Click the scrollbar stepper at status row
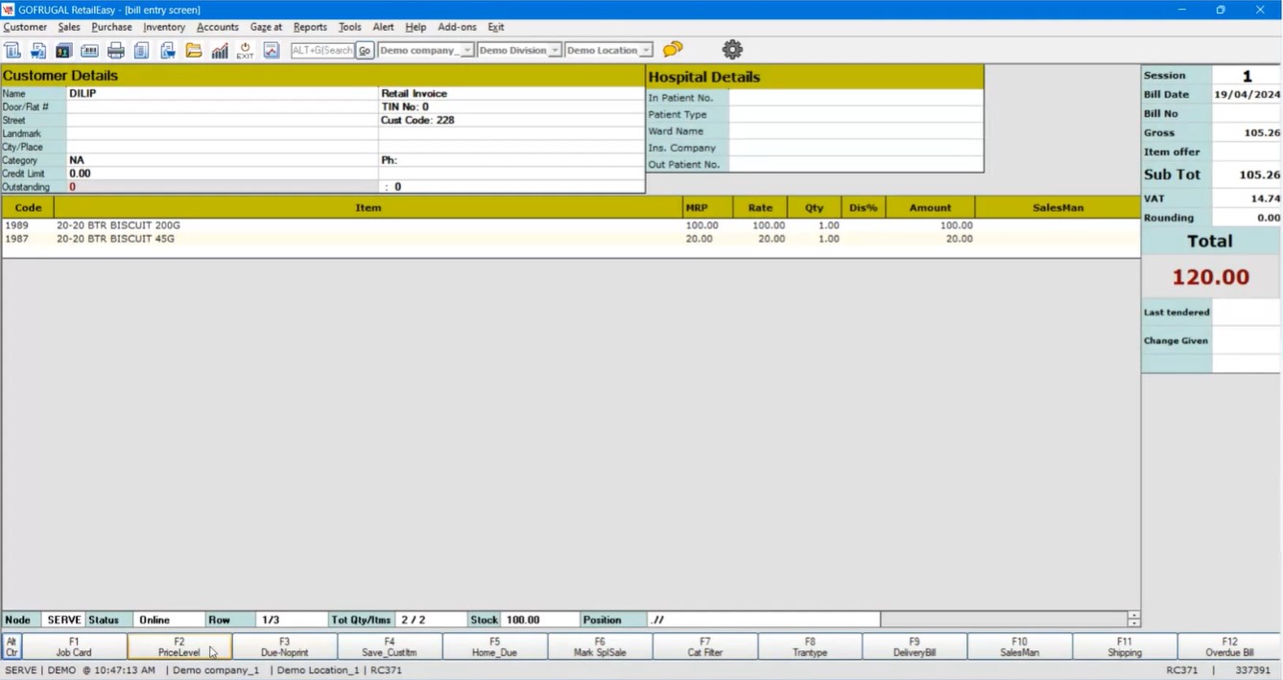The width and height of the screenshot is (1283, 680). [1133, 620]
